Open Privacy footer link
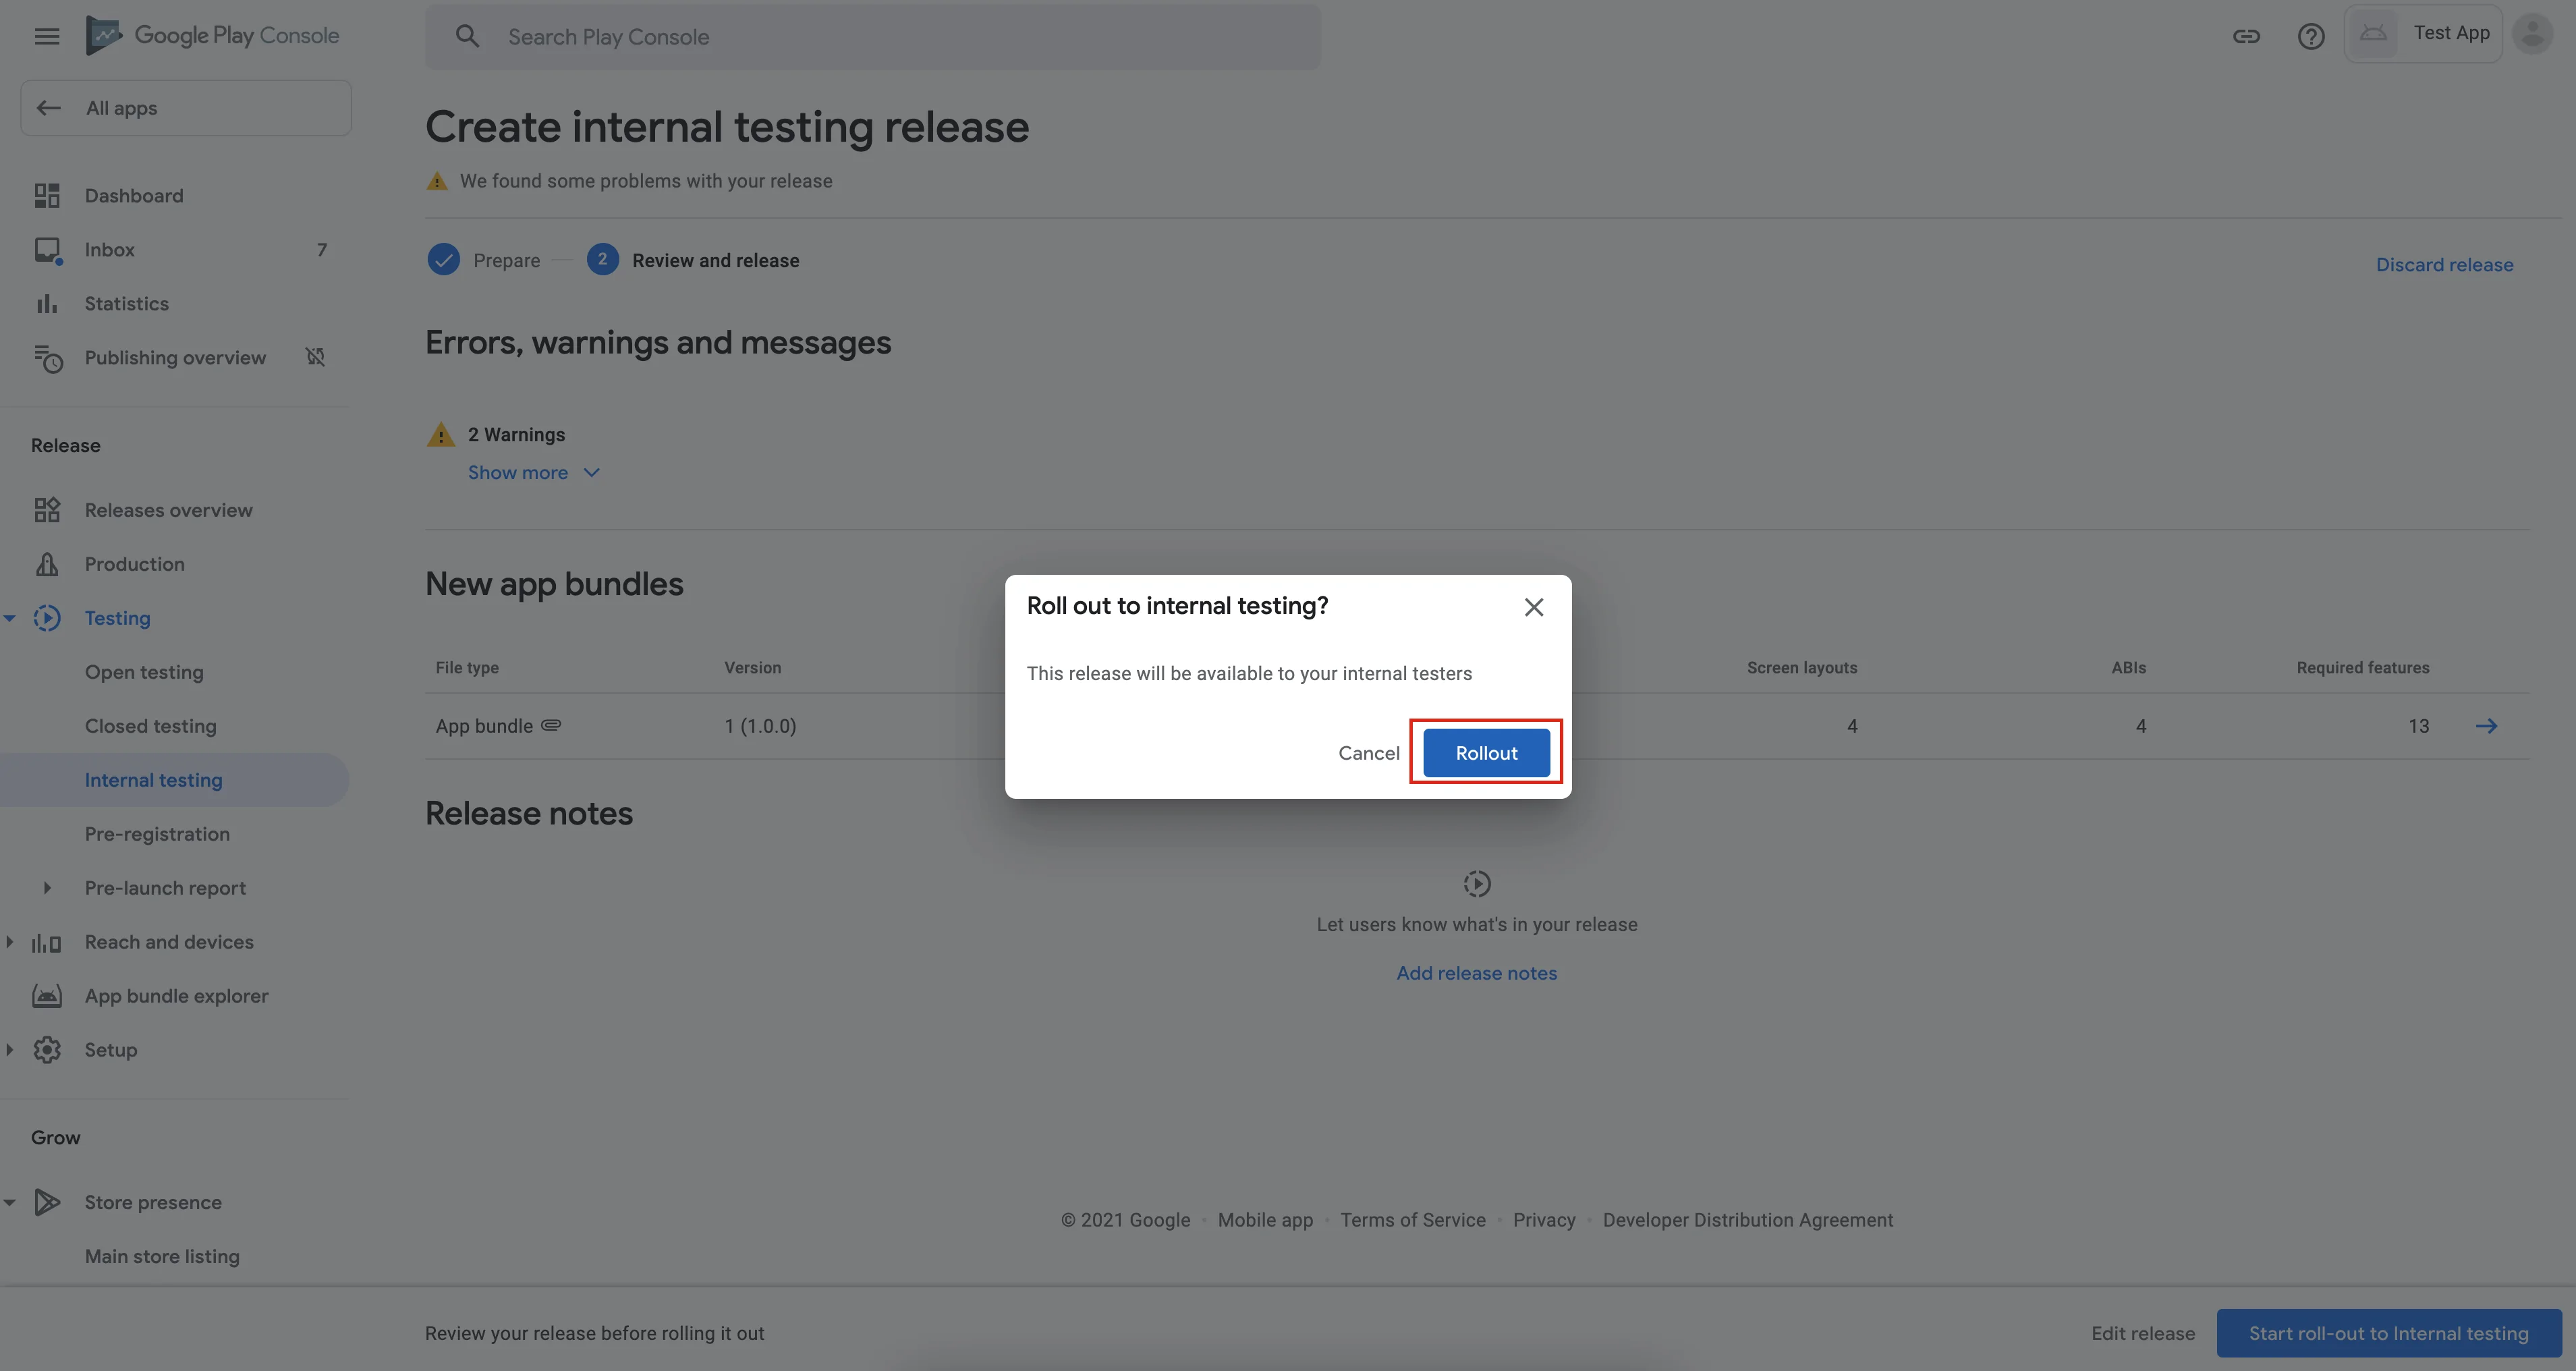2576x1371 pixels. click(1544, 1220)
